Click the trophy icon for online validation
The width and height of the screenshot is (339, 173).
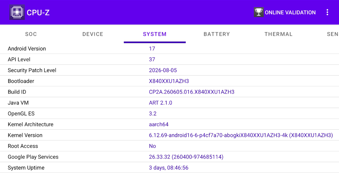tap(258, 12)
